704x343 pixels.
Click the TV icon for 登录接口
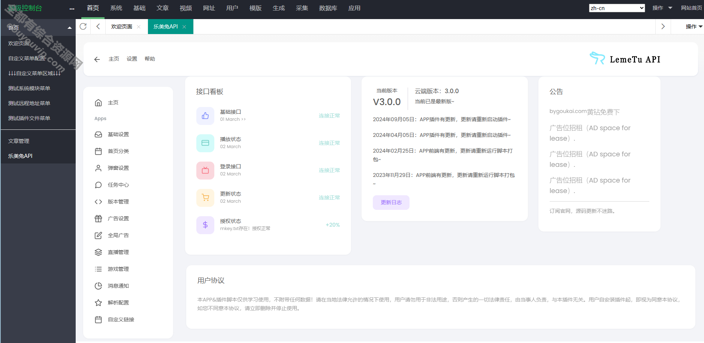click(205, 170)
